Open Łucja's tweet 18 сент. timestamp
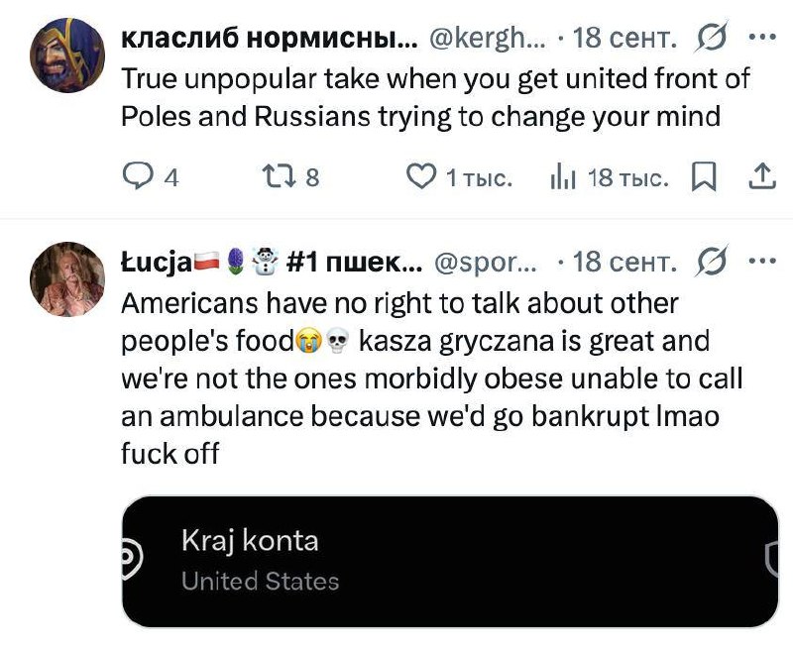This screenshot has width=793, height=650. pyautogui.click(x=624, y=262)
